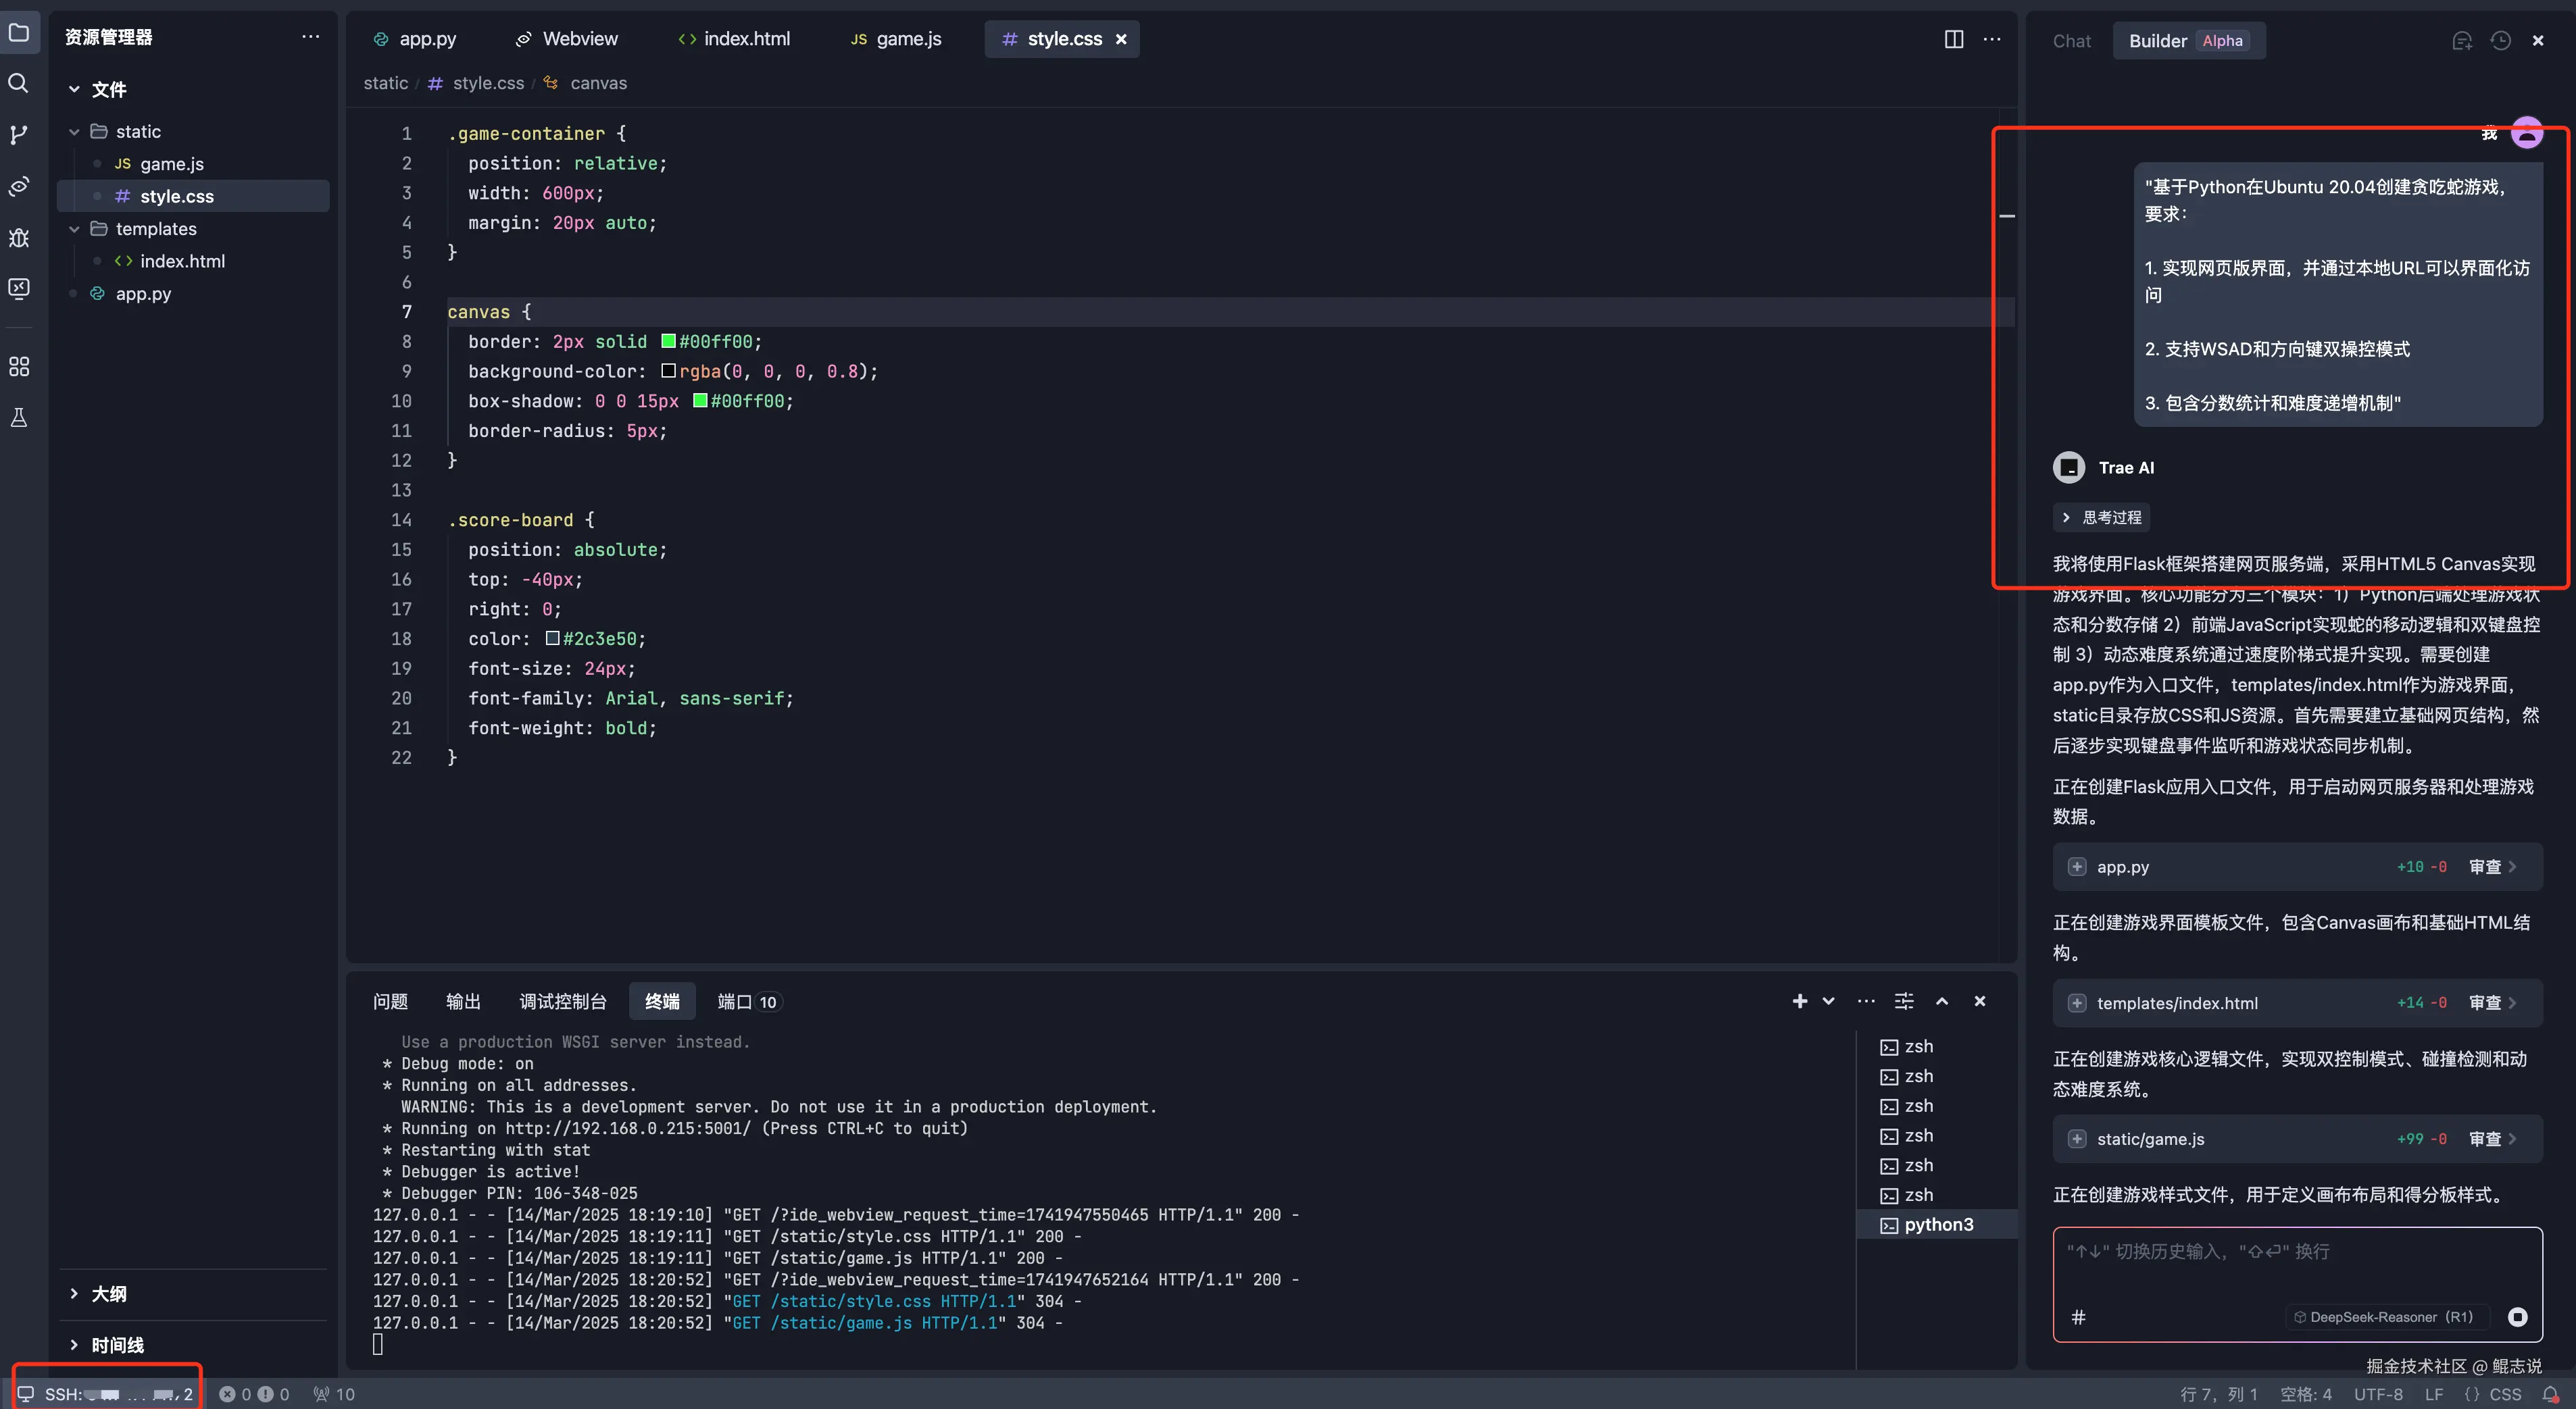Screen dimensions: 2576x1409
Task: Open the Run and Debug bug icon
Action: 19,238
